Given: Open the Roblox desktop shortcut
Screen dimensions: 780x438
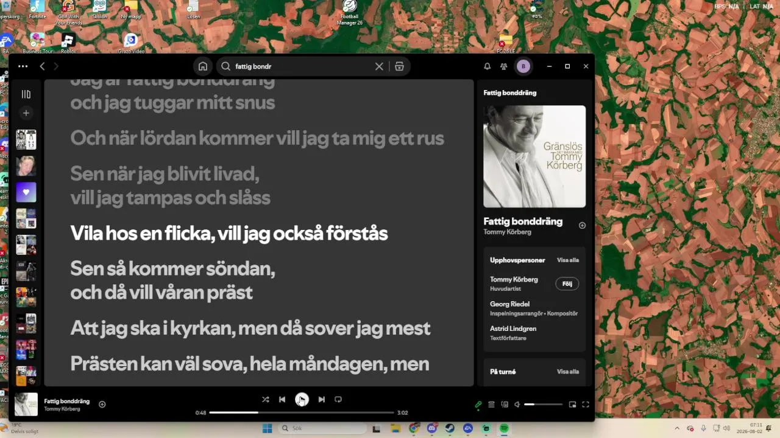Looking at the screenshot, I should click(x=68, y=43).
